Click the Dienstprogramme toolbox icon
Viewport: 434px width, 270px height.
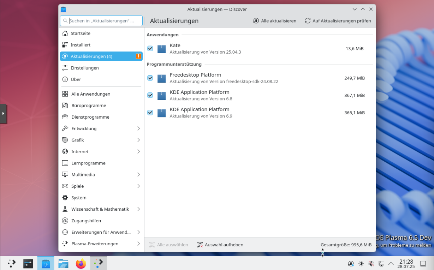(x=65, y=117)
